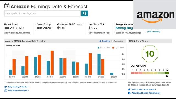Click the Top Smart Score Stocks badge icon
This screenshot has width=176, height=99.
129,89
